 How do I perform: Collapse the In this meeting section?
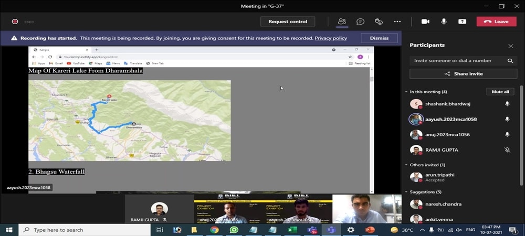click(x=406, y=92)
